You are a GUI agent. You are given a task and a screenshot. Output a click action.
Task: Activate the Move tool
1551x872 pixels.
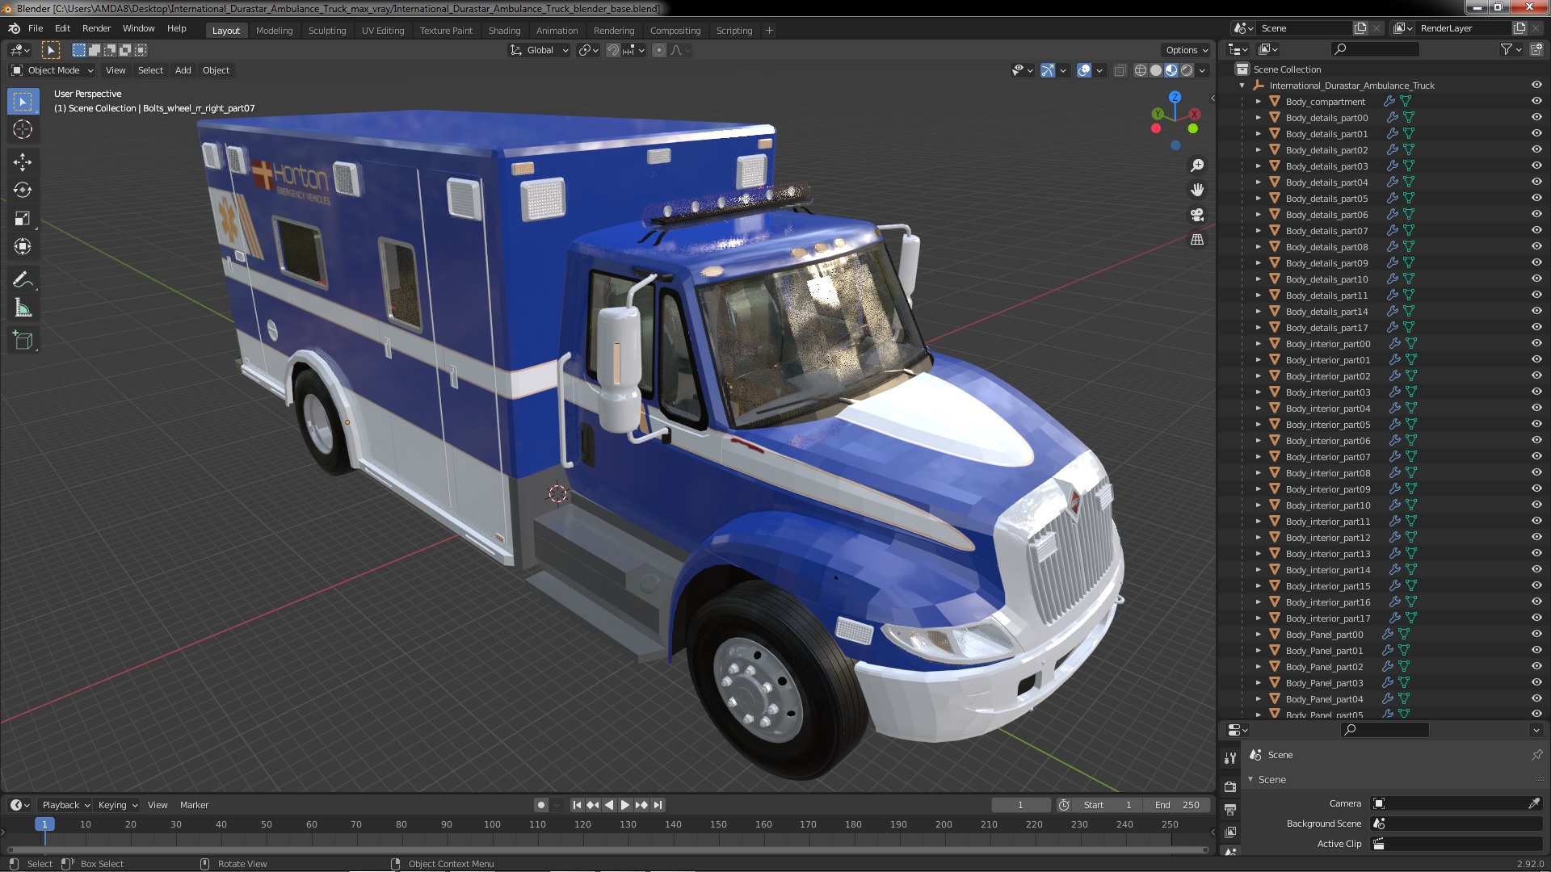(23, 161)
